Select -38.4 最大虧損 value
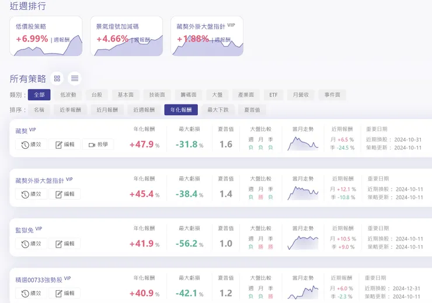432x303 pixels. 187,194
